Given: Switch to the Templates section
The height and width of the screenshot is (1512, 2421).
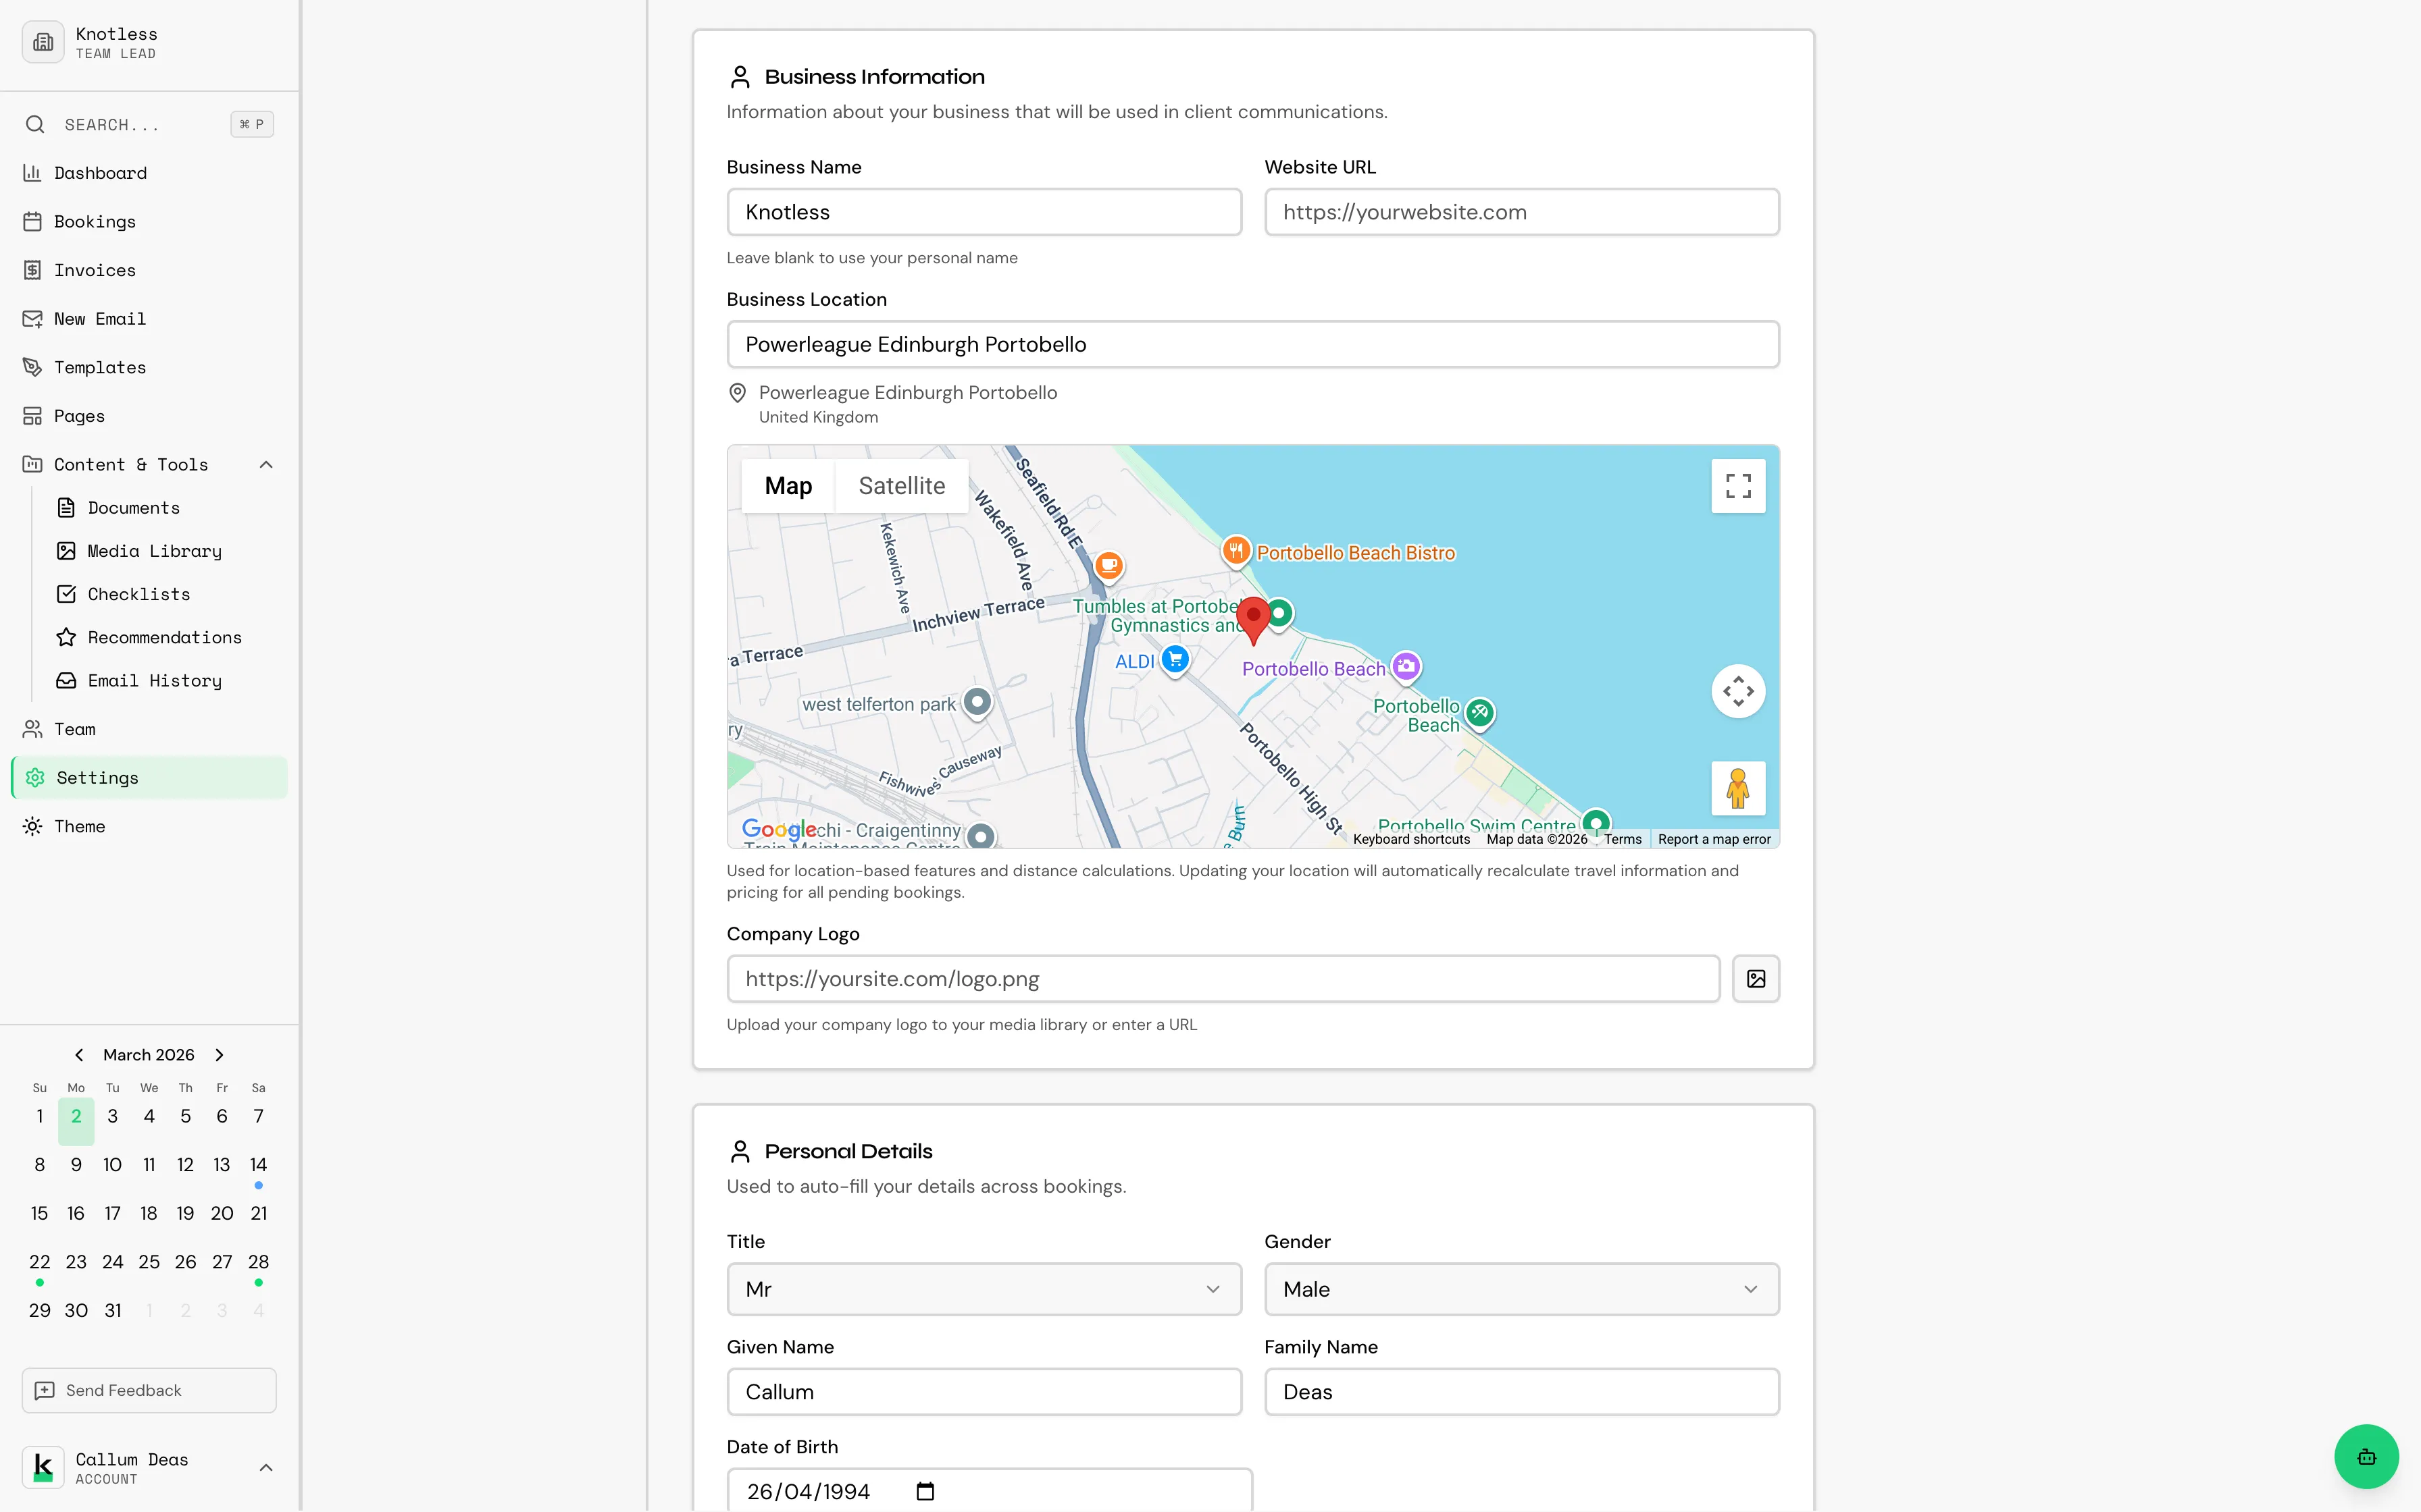Looking at the screenshot, I should [99, 366].
